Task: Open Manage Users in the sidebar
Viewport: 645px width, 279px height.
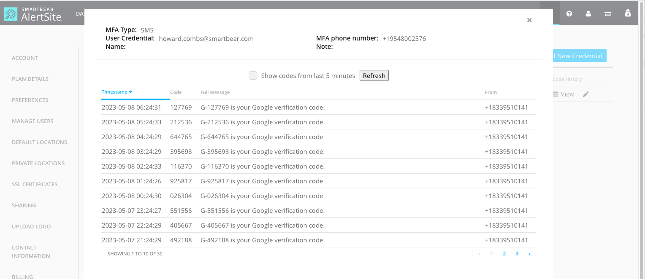Action: click(x=33, y=121)
